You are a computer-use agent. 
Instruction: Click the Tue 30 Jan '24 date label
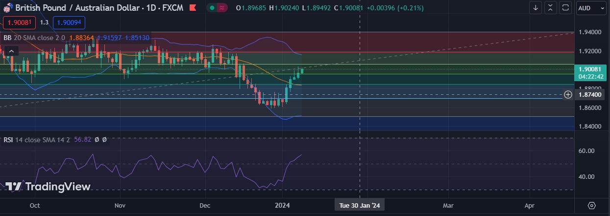pyautogui.click(x=360, y=206)
